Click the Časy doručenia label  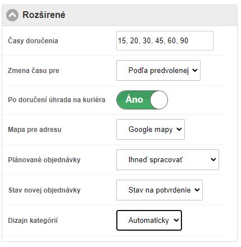point(33,41)
